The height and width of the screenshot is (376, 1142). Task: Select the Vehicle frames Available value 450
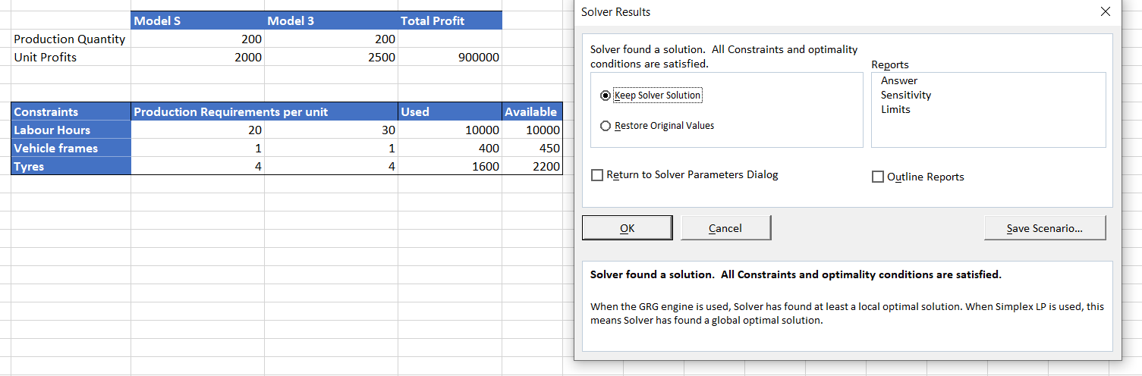click(x=532, y=149)
